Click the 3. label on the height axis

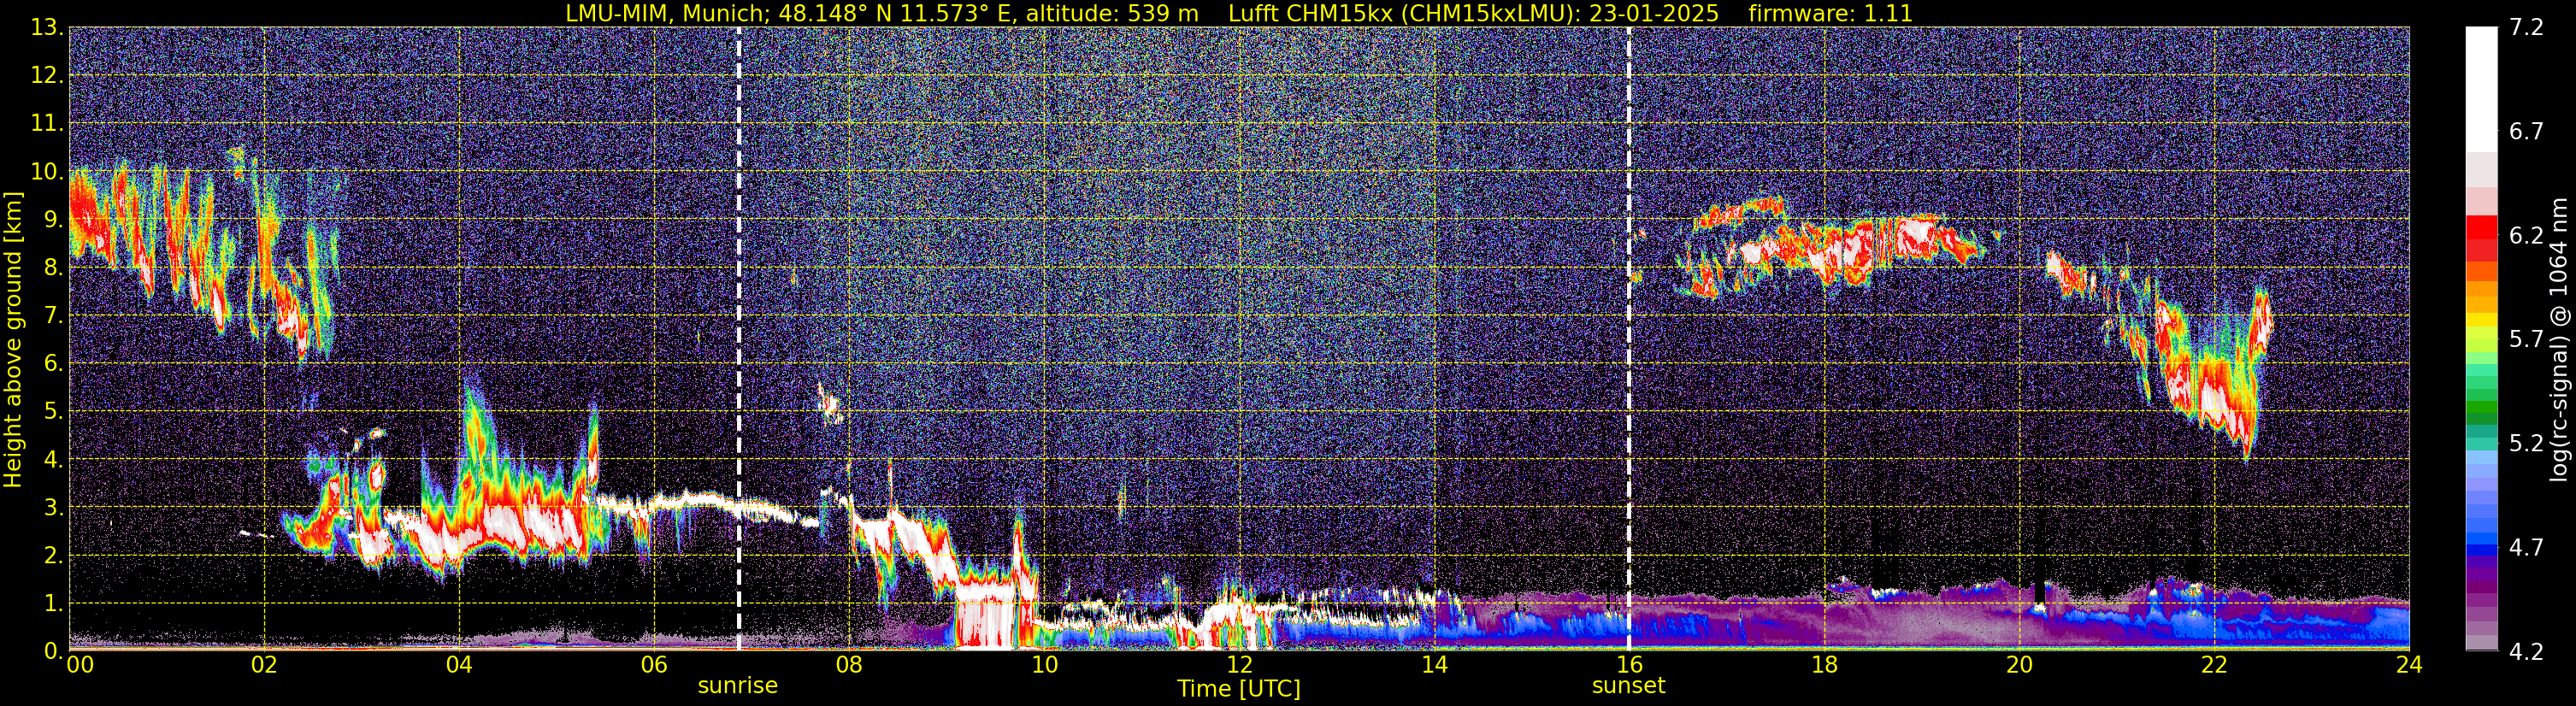[53, 508]
